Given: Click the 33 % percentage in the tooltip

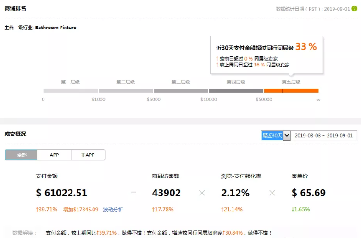Looking at the screenshot, I should coord(306,46).
